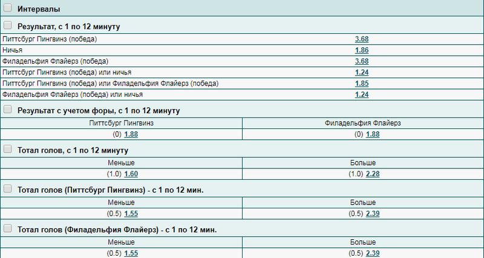Click Меньше header in Питтсбург total table
This screenshot has width=484, height=258.
(122, 202)
